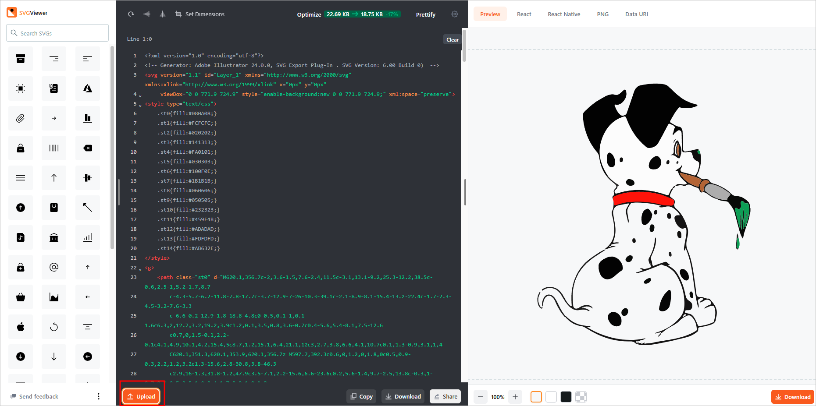Zoom in the preview with plus button
The image size is (816, 406).
pos(515,397)
